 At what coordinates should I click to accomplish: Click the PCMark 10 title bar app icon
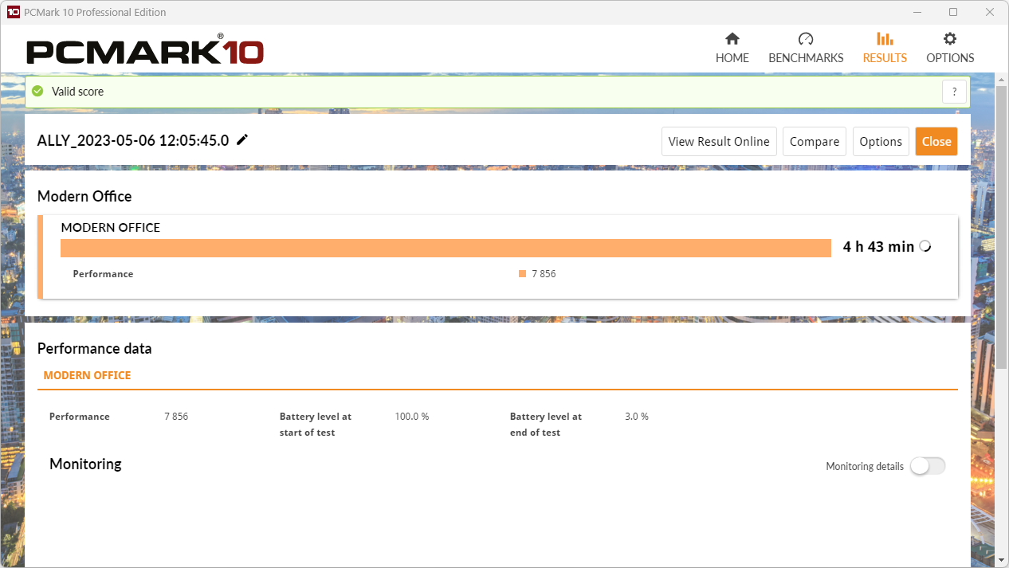[13, 12]
